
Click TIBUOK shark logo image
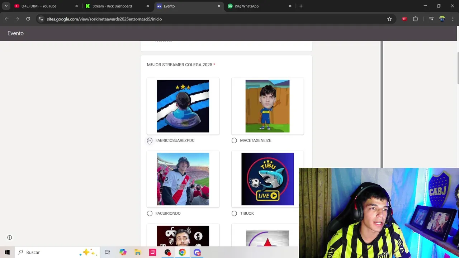268,179
